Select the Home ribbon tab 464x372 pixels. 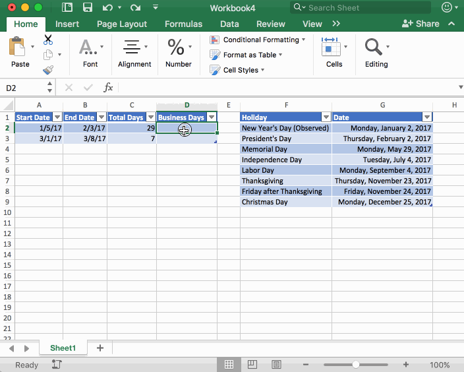coord(26,24)
